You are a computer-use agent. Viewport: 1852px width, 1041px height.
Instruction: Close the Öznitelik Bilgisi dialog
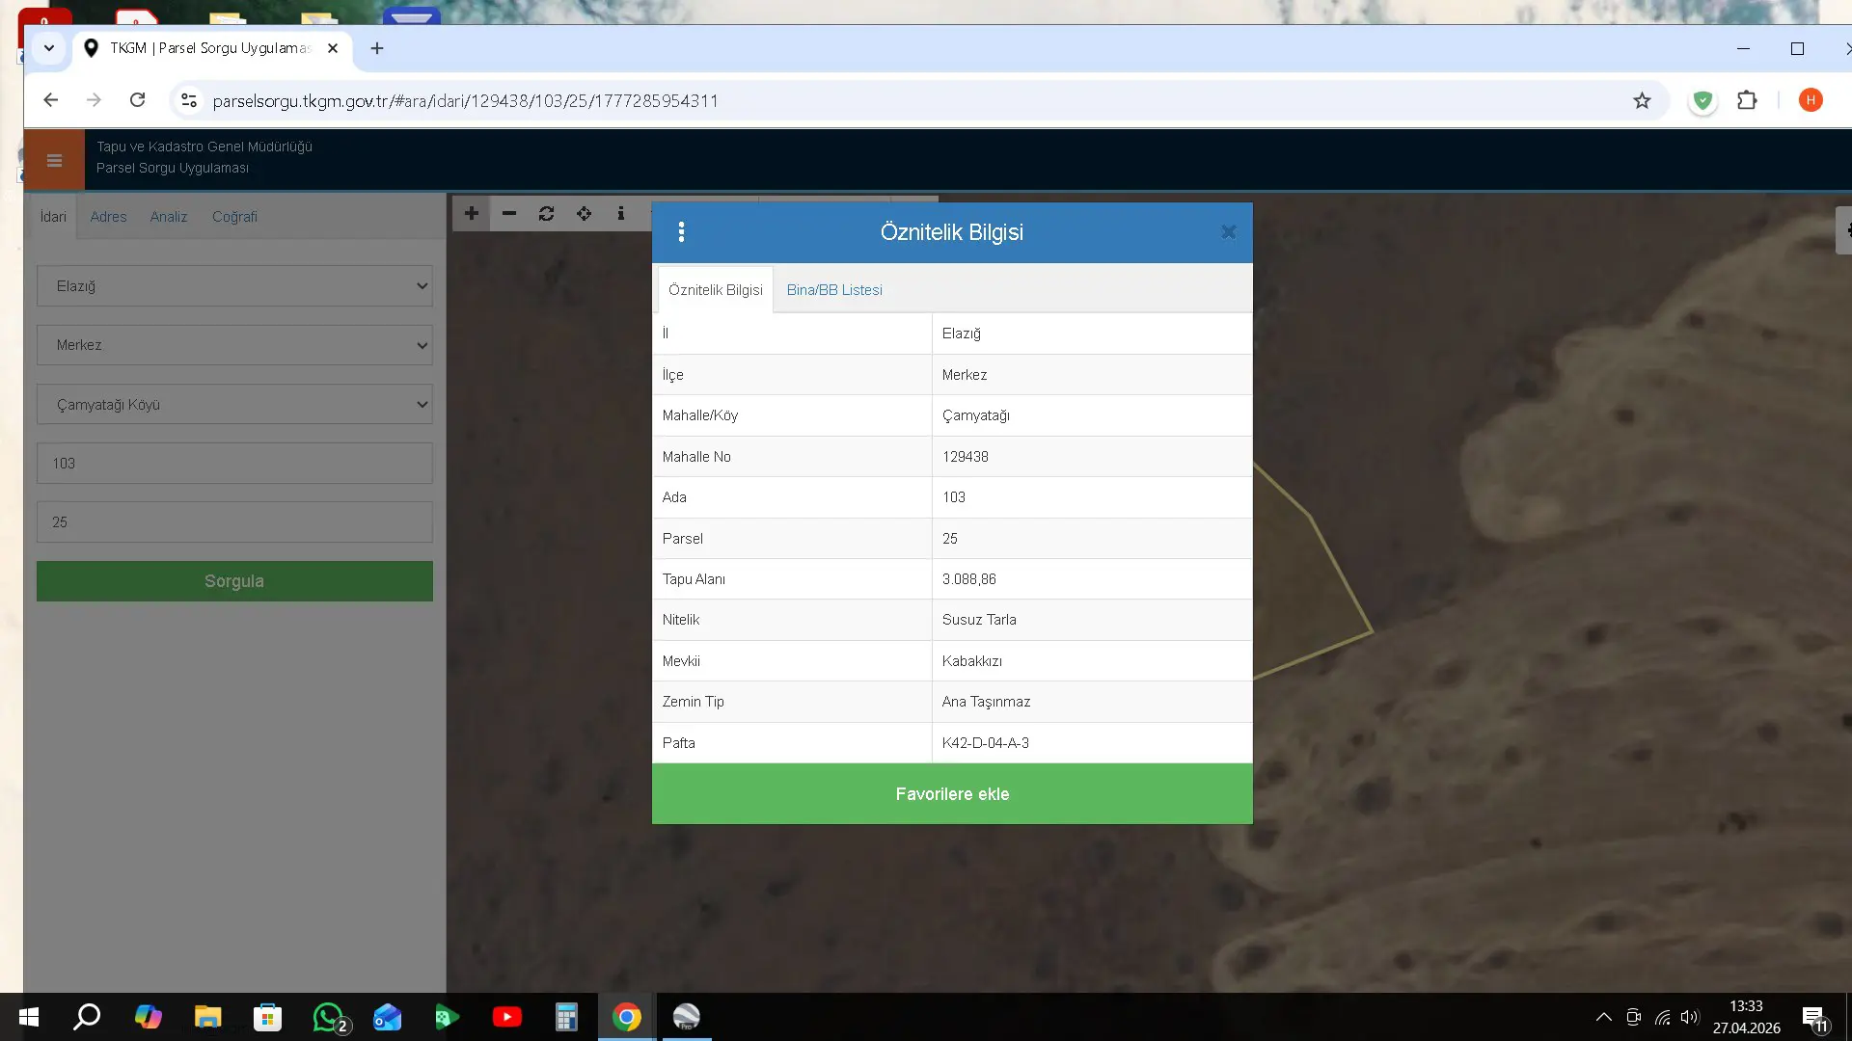pyautogui.click(x=1228, y=232)
